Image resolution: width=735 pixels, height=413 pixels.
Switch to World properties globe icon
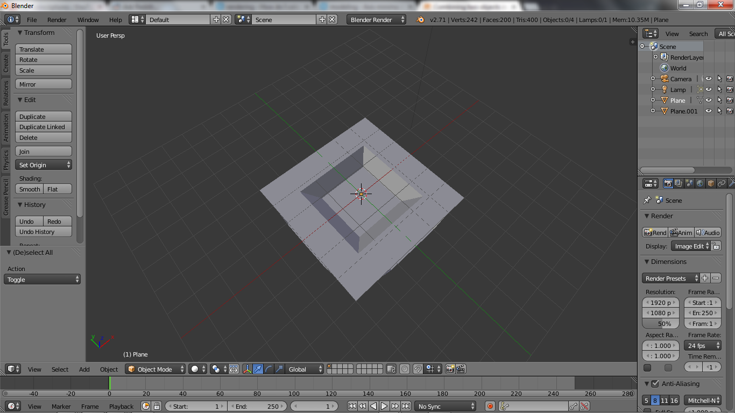pos(700,183)
